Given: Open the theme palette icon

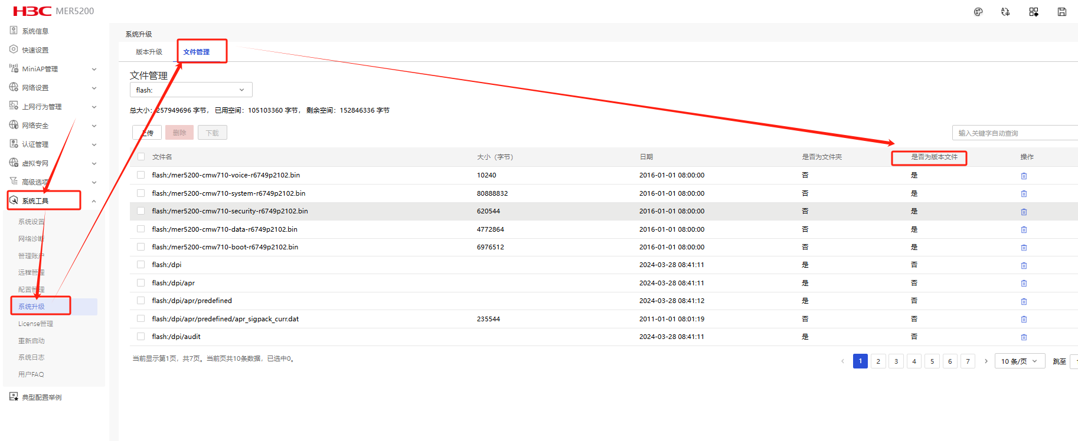Looking at the screenshot, I should 978,12.
